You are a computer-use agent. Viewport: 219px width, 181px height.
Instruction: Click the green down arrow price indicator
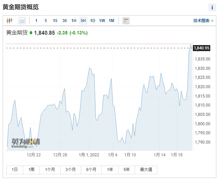[x=31, y=33]
